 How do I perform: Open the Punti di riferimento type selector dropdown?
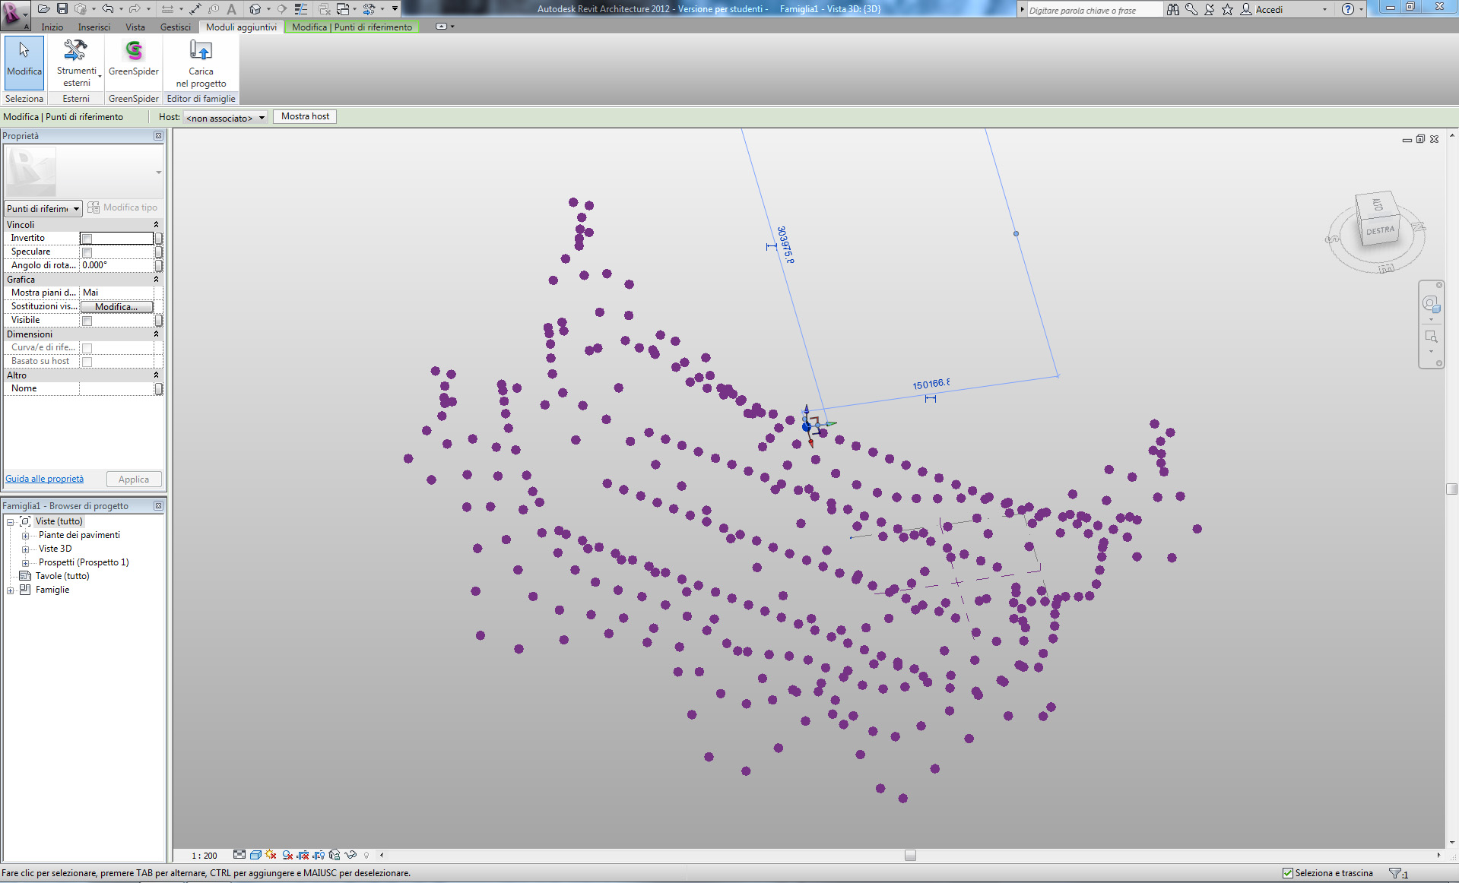tap(43, 208)
